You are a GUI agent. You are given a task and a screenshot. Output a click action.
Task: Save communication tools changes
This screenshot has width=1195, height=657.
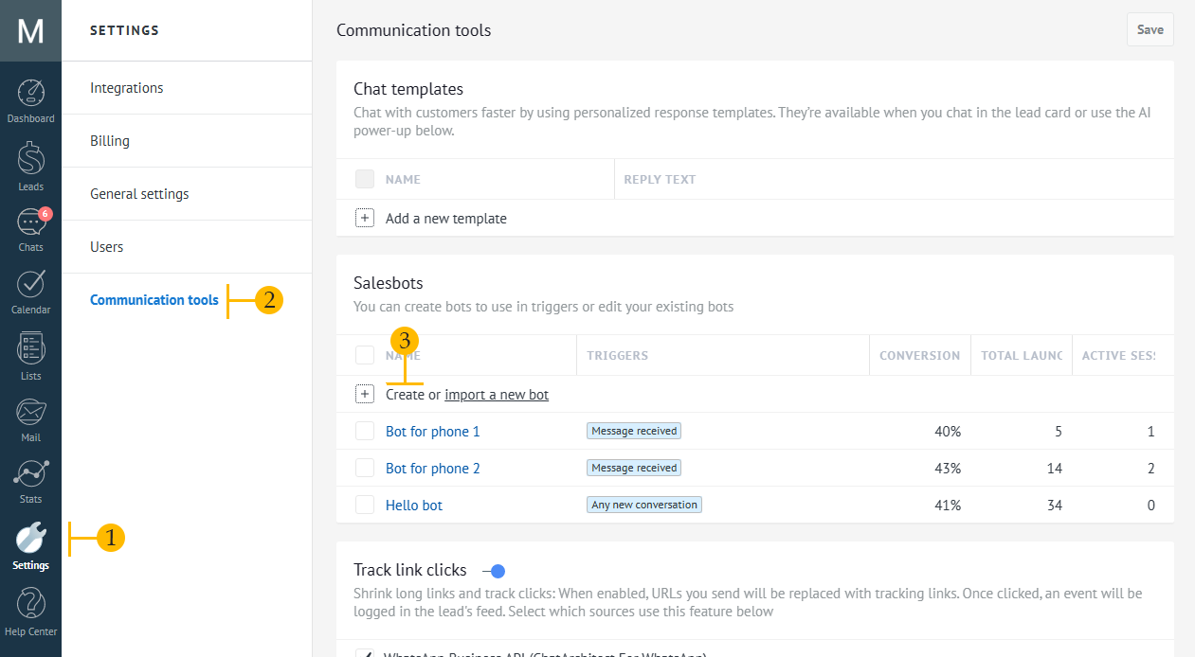click(x=1150, y=29)
